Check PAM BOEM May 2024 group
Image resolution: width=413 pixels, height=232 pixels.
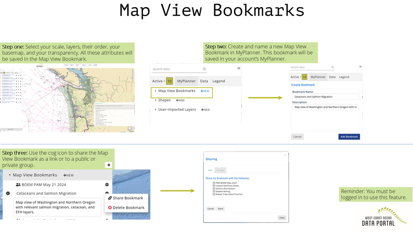click(214, 183)
